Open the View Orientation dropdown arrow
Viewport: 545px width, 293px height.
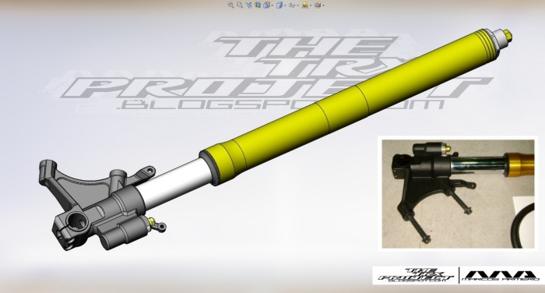pos(272,5)
